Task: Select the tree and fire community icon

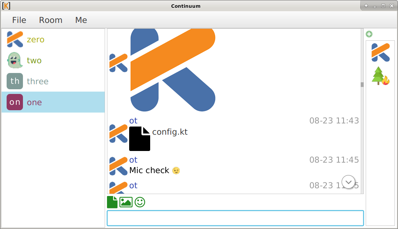Action: [x=380, y=76]
